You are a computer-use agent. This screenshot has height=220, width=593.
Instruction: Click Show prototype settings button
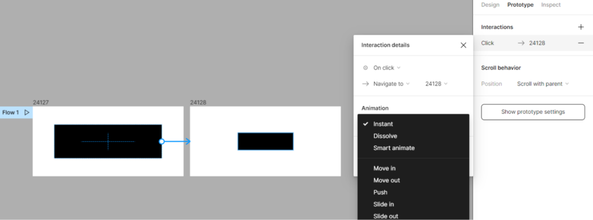(x=533, y=112)
